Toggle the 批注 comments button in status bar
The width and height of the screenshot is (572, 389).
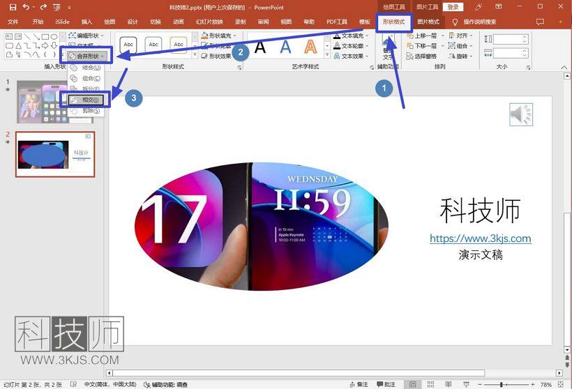(386, 384)
